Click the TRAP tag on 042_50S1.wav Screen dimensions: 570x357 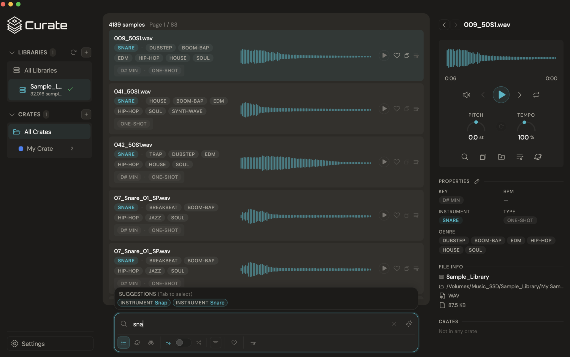tap(156, 154)
